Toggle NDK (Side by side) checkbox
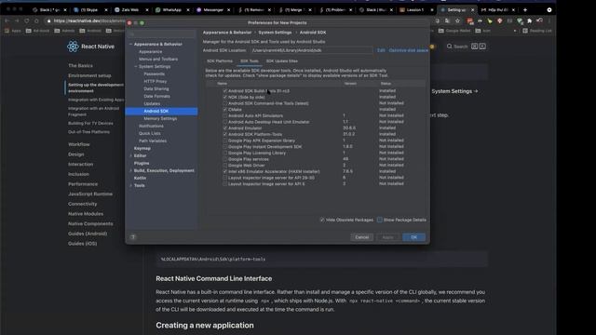Screen dimensions: 596x335 225,97
